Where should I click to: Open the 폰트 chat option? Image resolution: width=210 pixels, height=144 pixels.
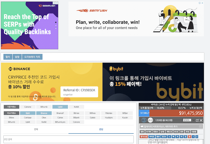pyautogui.click(x=182, y=132)
